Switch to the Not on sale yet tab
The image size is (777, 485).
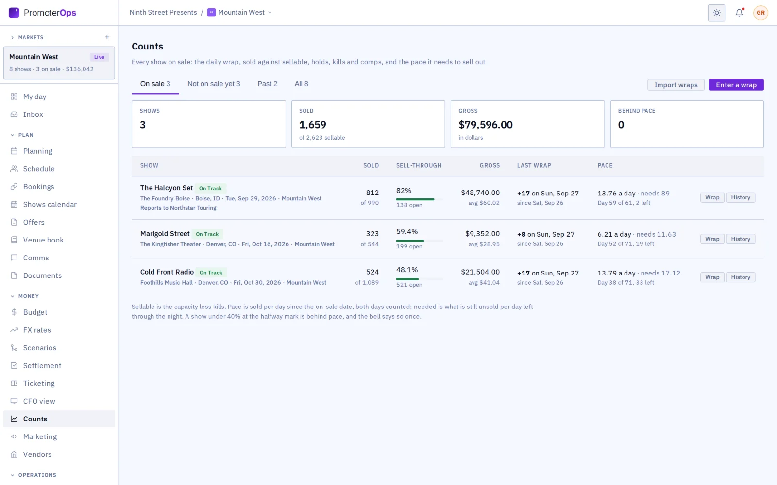[214, 84]
